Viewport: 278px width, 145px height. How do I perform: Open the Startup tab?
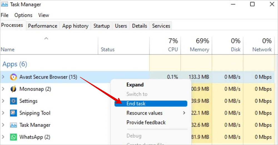tap(101, 26)
